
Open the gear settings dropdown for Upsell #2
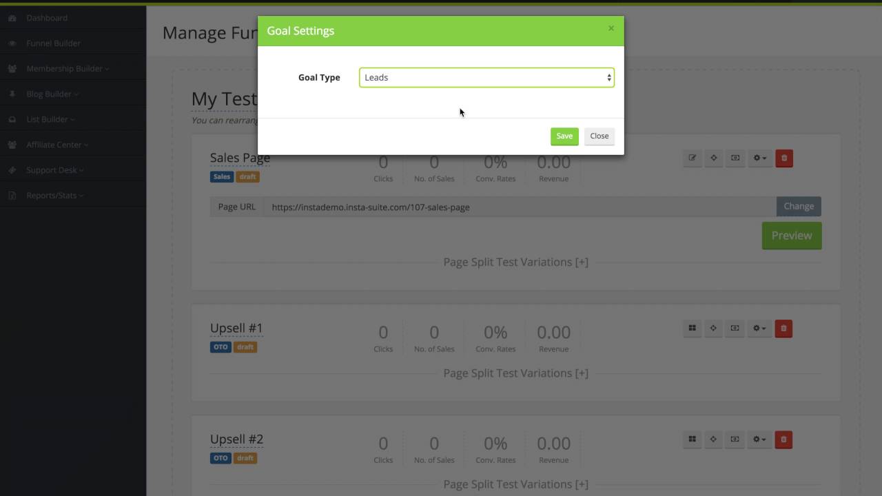[760, 440]
